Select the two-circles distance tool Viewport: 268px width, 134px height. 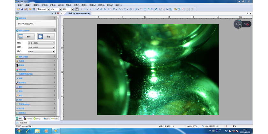pyautogui.click(x=136, y=9)
